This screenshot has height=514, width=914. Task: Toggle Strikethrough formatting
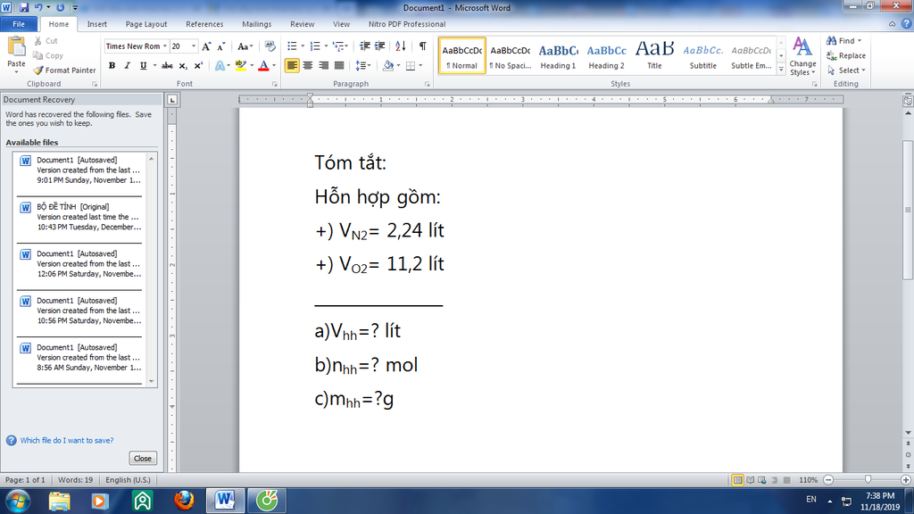[167, 66]
